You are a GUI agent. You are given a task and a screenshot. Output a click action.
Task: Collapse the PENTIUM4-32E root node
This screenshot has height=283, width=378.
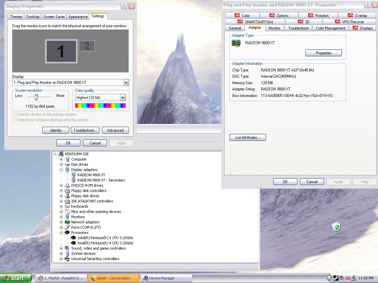(55, 154)
